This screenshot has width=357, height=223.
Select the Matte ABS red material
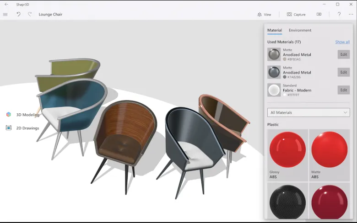click(330, 155)
